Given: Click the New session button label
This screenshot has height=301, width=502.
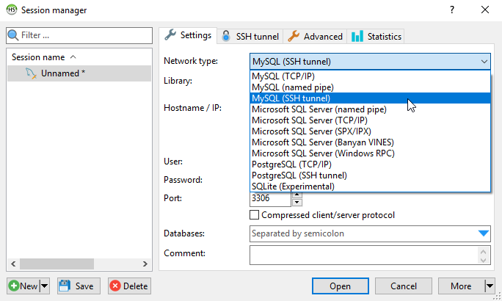Looking at the screenshot, I should coord(29,286).
